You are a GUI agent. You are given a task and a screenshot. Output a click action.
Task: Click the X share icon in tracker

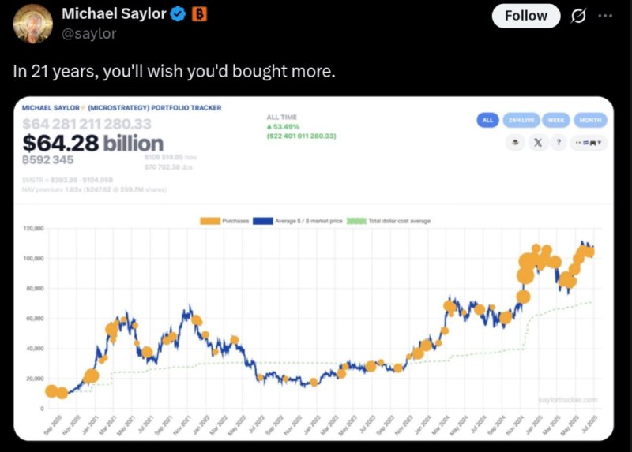point(538,143)
